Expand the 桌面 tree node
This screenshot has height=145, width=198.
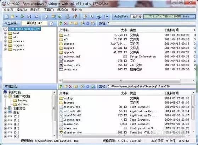coord(5,112)
